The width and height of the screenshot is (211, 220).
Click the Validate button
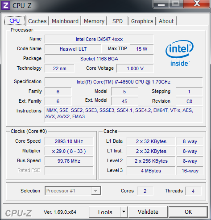(x=148, y=212)
